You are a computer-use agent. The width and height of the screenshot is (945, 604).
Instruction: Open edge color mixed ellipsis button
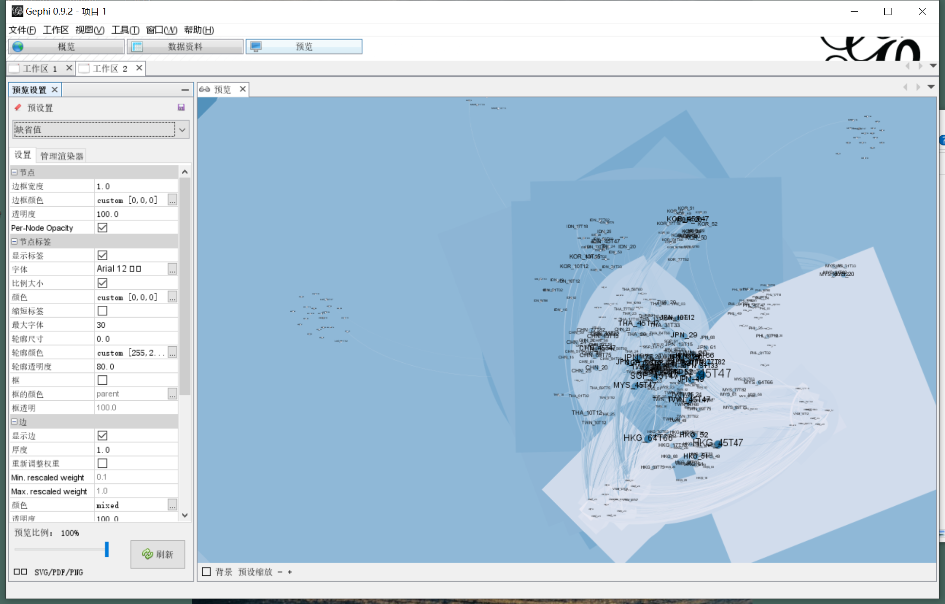(x=172, y=505)
